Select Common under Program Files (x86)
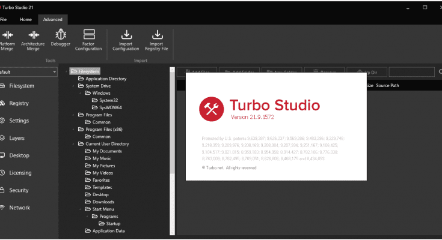The width and height of the screenshot is (442, 240). [98, 137]
